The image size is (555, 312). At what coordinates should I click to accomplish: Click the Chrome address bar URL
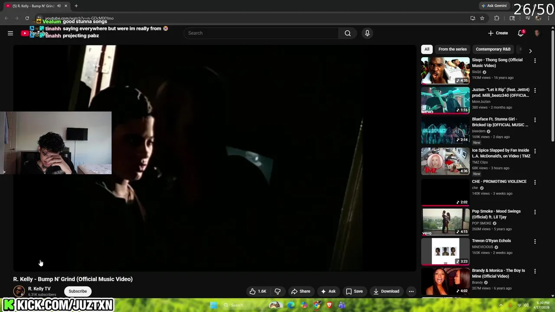[x=79, y=18]
